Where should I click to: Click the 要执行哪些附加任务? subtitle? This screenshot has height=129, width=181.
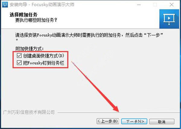tap(36, 20)
